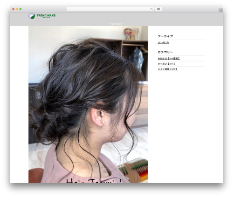
Task: Click the dark round icon beside the address bar
Action: pyautogui.click(x=158, y=9)
